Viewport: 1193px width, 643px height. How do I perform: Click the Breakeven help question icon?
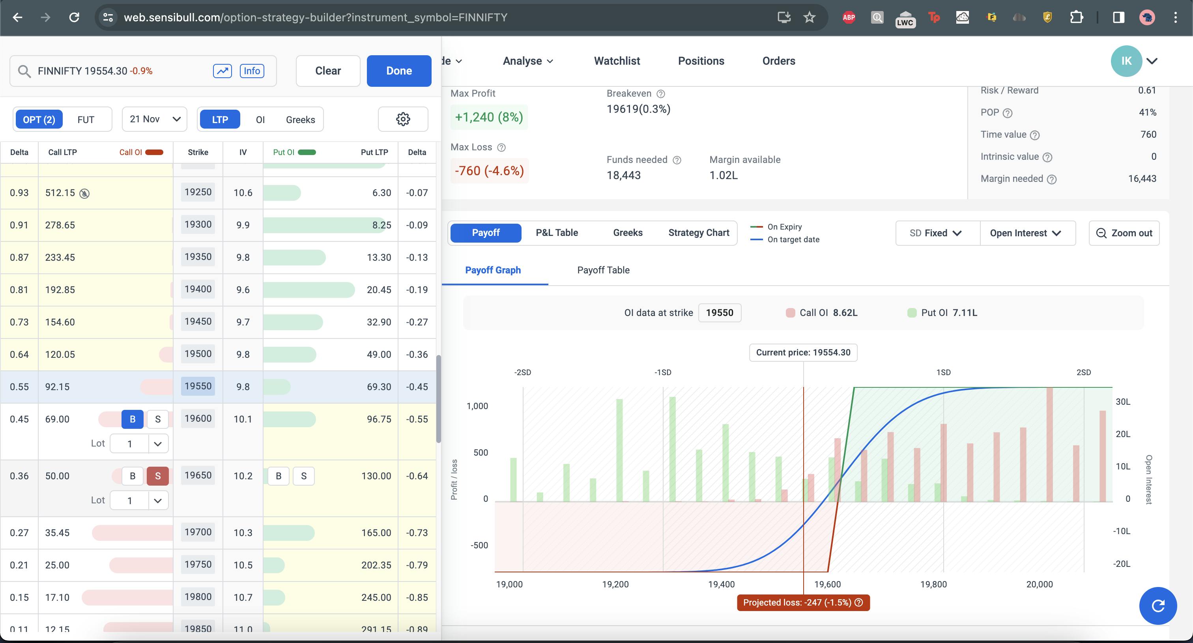(661, 94)
